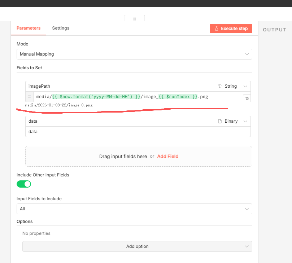Click the T text-type icon next to String
The height and width of the screenshot is (263, 292).
pos(219,86)
